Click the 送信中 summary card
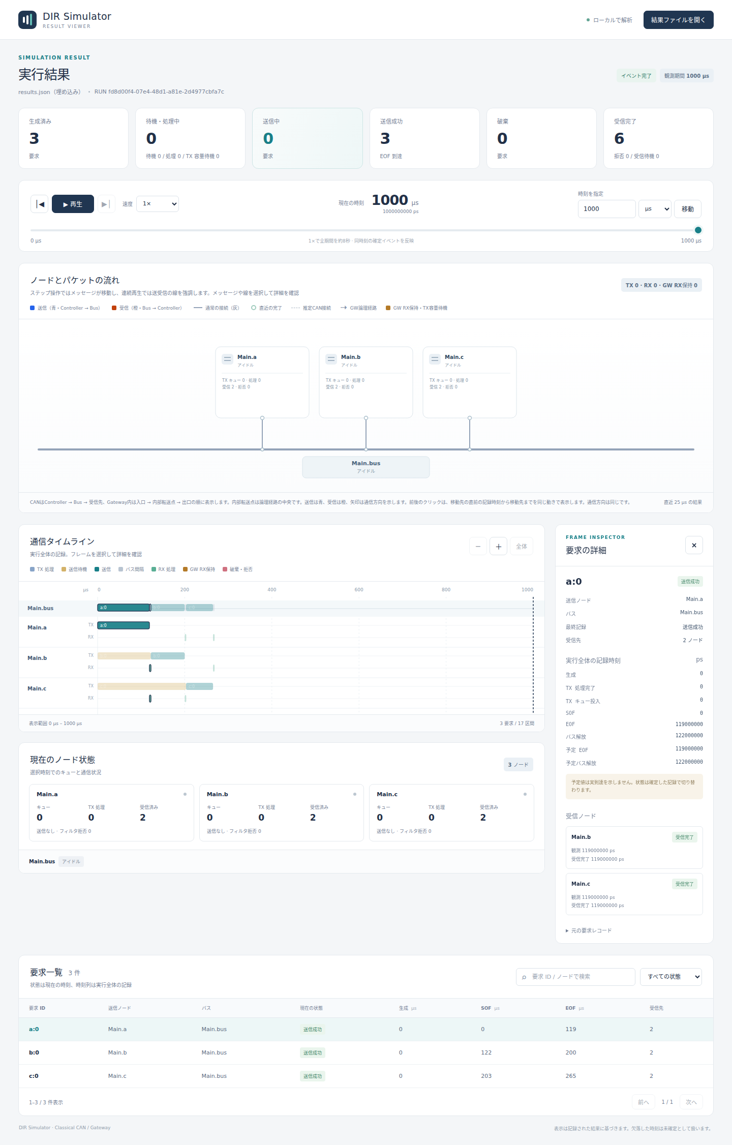Image resolution: width=732 pixels, height=1145 pixels. click(x=308, y=138)
